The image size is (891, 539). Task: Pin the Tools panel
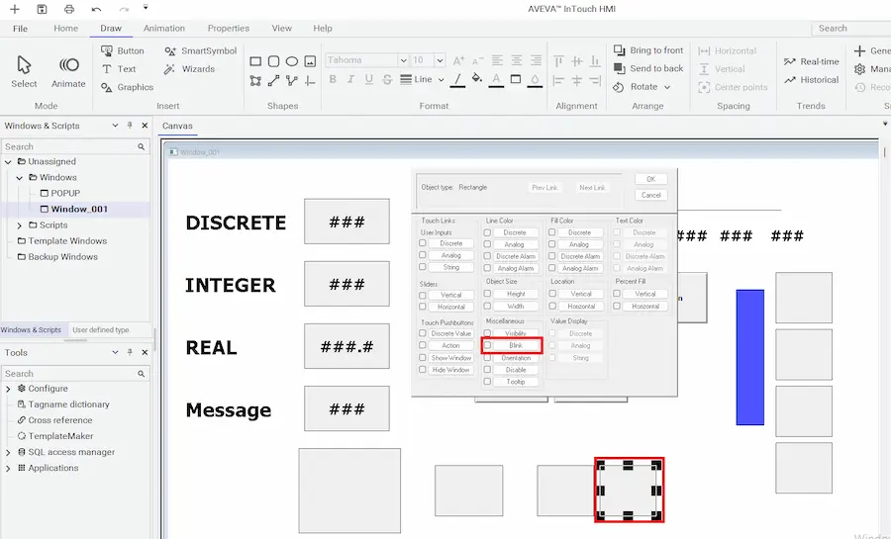click(x=130, y=352)
